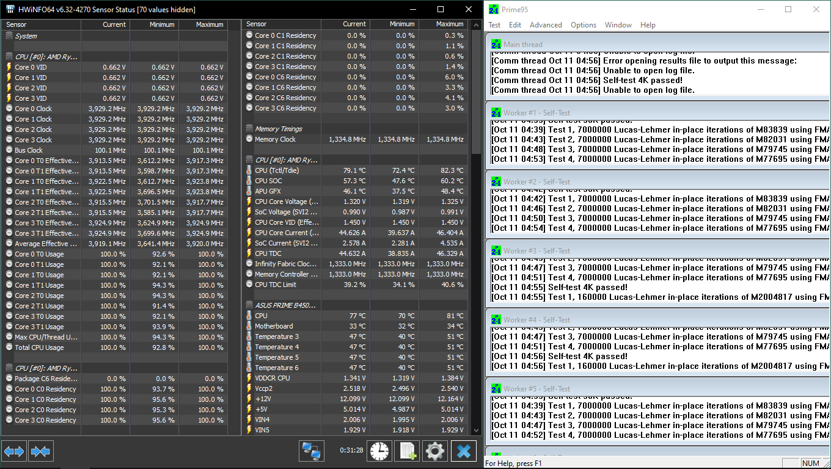
Task: Open the Window menu in Prime95
Action: click(x=618, y=25)
